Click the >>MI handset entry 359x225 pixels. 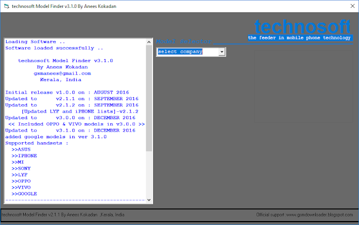pyautogui.click(x=18, y=162)
